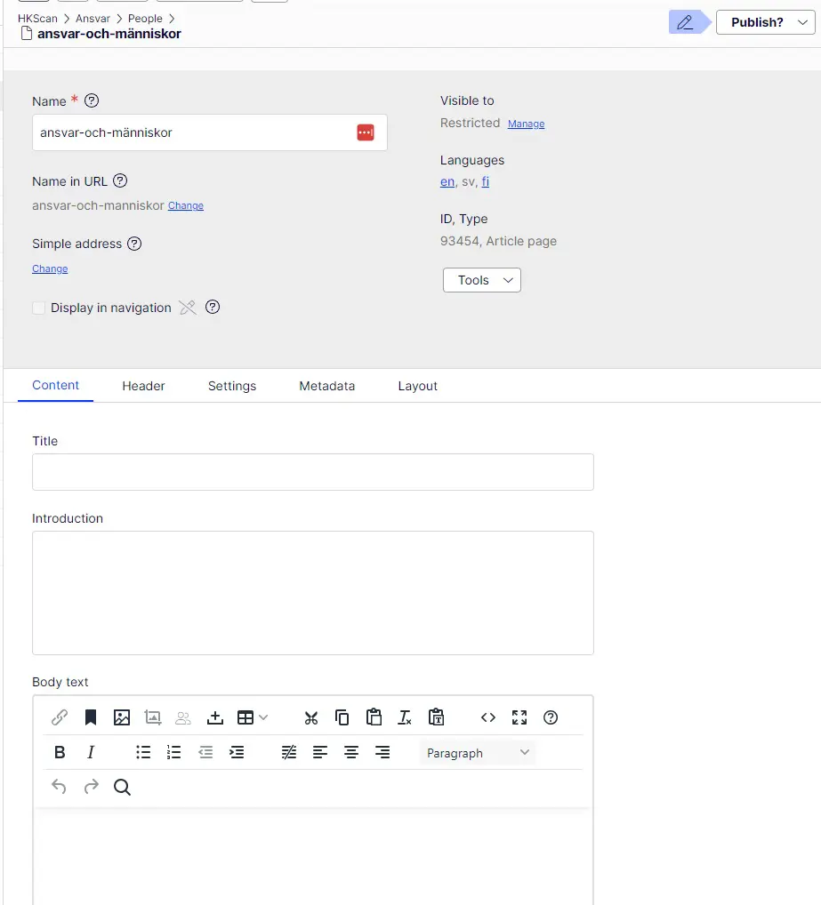
Task: Expand the insert table dropdown
Action: click(x=253, y=717)
